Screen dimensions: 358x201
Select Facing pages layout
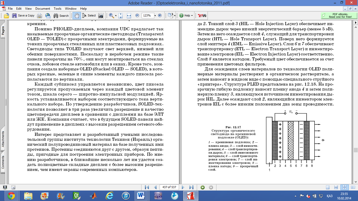[x=352, y=187]
